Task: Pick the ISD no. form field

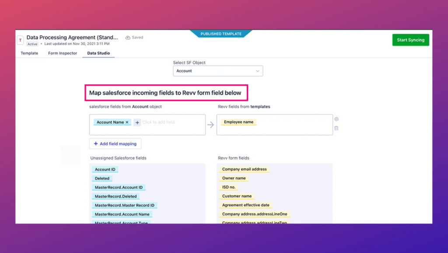Action: [x=229, y=187]
